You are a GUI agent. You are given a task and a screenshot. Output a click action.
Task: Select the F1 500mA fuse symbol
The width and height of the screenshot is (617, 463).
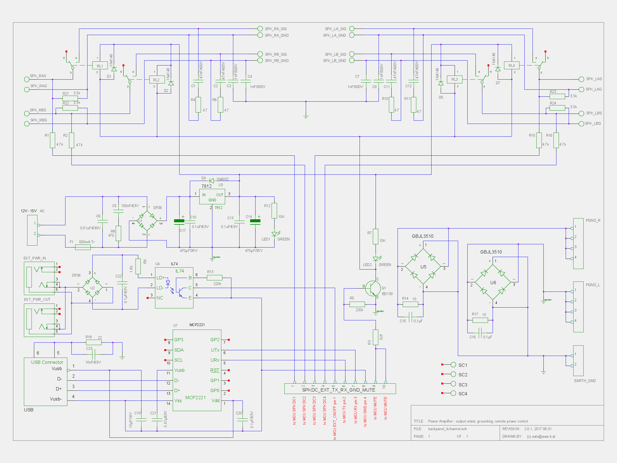pos(83,247)
